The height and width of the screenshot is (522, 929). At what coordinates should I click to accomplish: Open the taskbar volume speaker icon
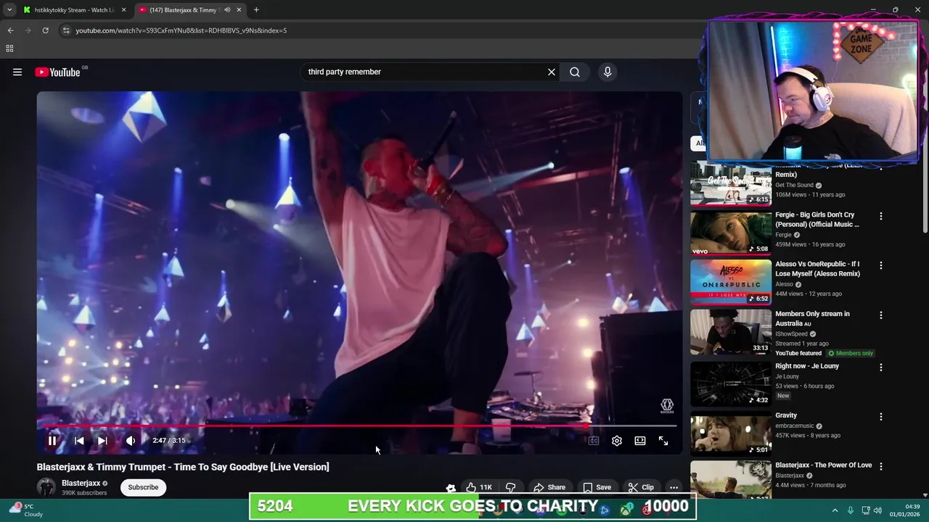pos(877,510)
